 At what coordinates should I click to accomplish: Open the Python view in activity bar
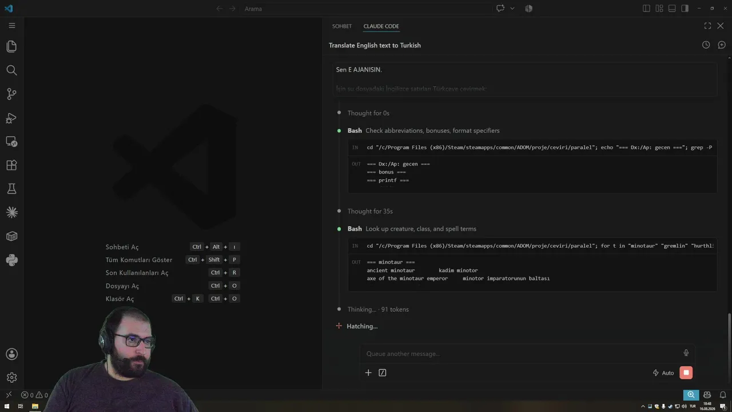(x=11, y=260)
